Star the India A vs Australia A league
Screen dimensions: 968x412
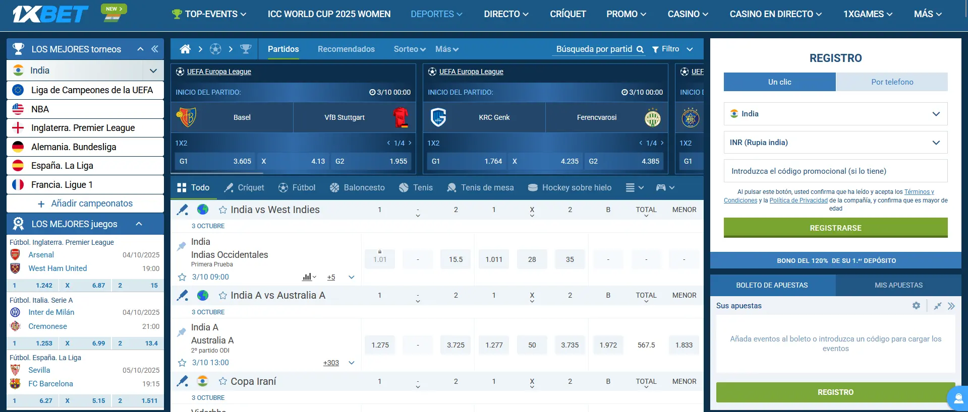coord(222,296)
